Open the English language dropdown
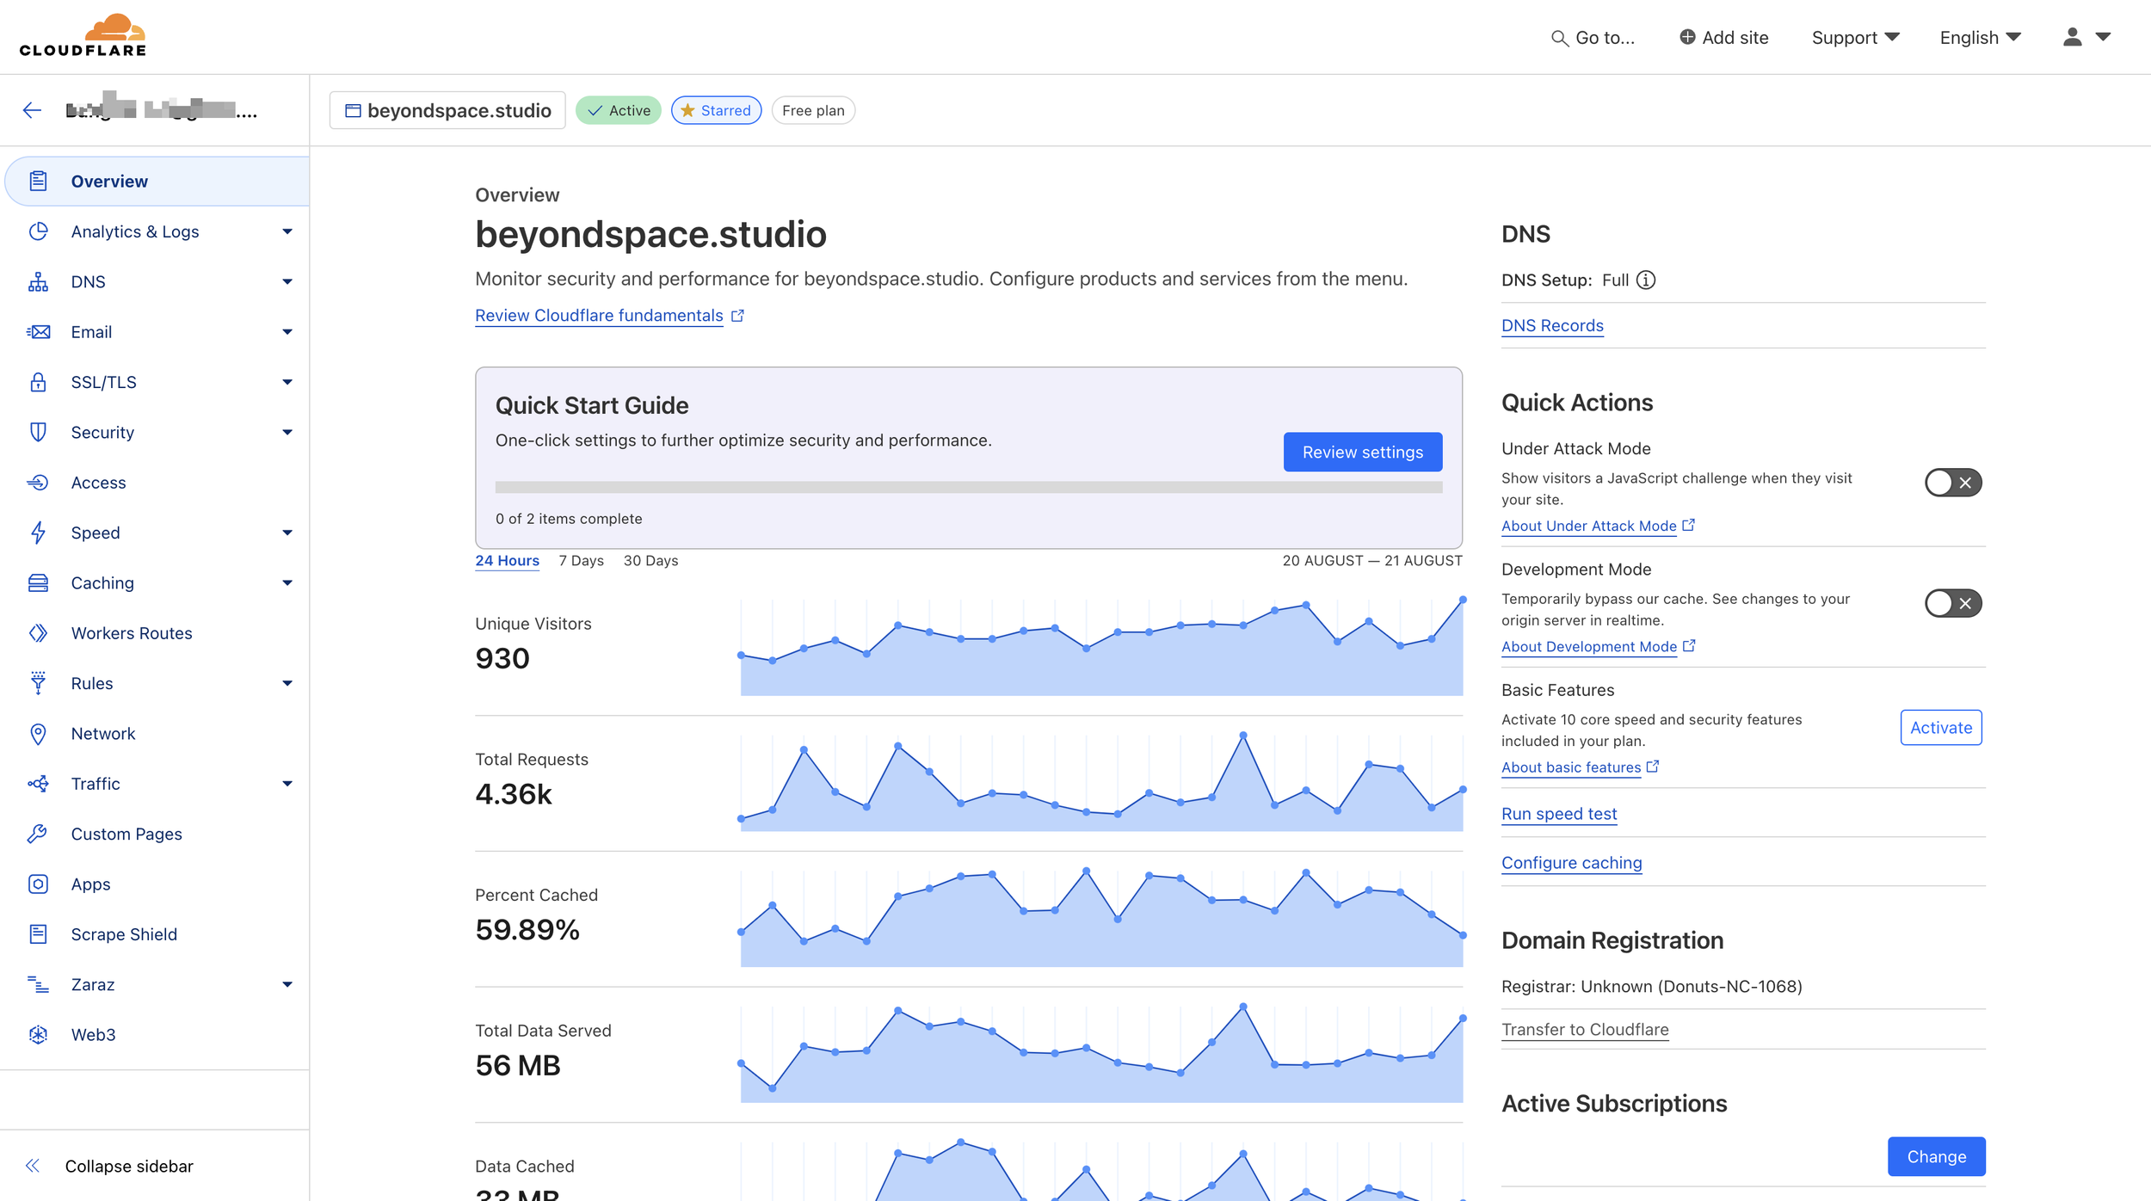2151x1201 pixels. [x=1980, y=37]
